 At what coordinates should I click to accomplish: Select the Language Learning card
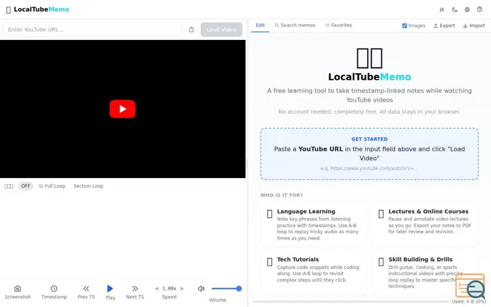tap(314, 224)
